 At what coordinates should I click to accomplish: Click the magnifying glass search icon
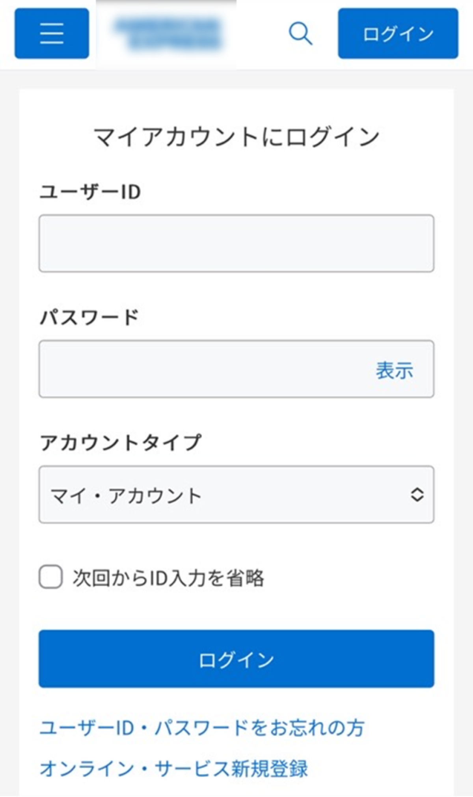300,34
